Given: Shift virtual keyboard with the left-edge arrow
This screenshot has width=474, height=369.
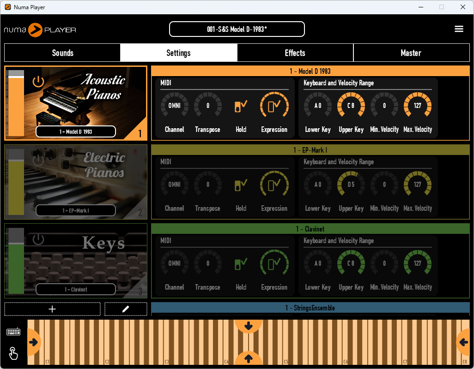Looking at the screenshot, I should coord(33,342).
